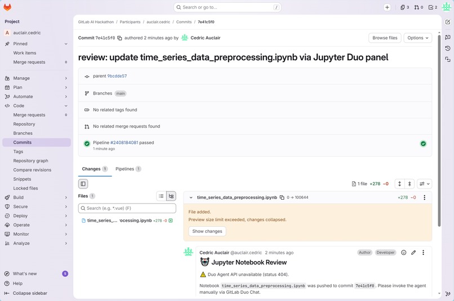Copy file path of time_series_data_preprocessing.ipynb
This screenshot has width=454, height=301.
coord(282,197)
